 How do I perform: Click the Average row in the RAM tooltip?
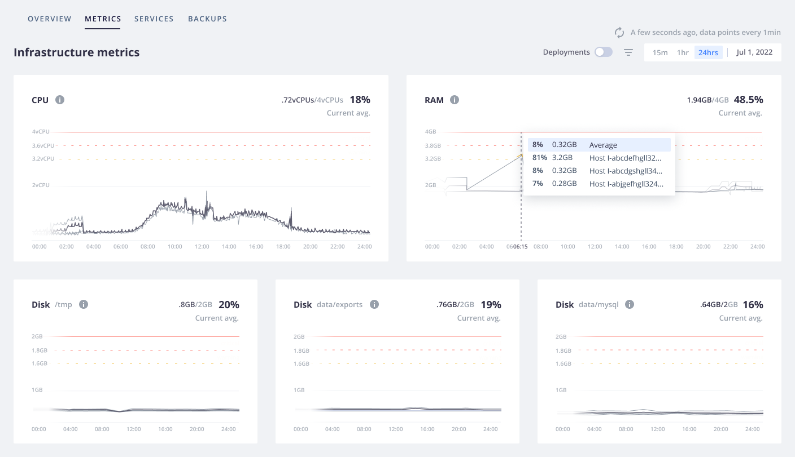pos(599,145)
